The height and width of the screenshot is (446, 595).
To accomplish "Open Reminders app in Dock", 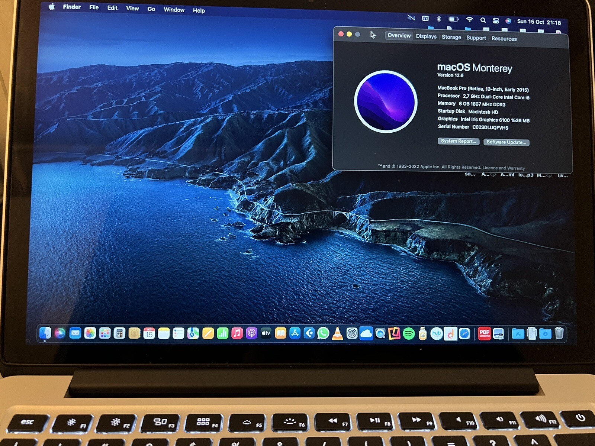I will [178, 333].
